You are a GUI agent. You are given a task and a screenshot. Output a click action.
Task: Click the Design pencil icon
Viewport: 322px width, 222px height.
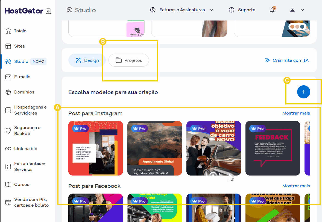click(78, 60)
